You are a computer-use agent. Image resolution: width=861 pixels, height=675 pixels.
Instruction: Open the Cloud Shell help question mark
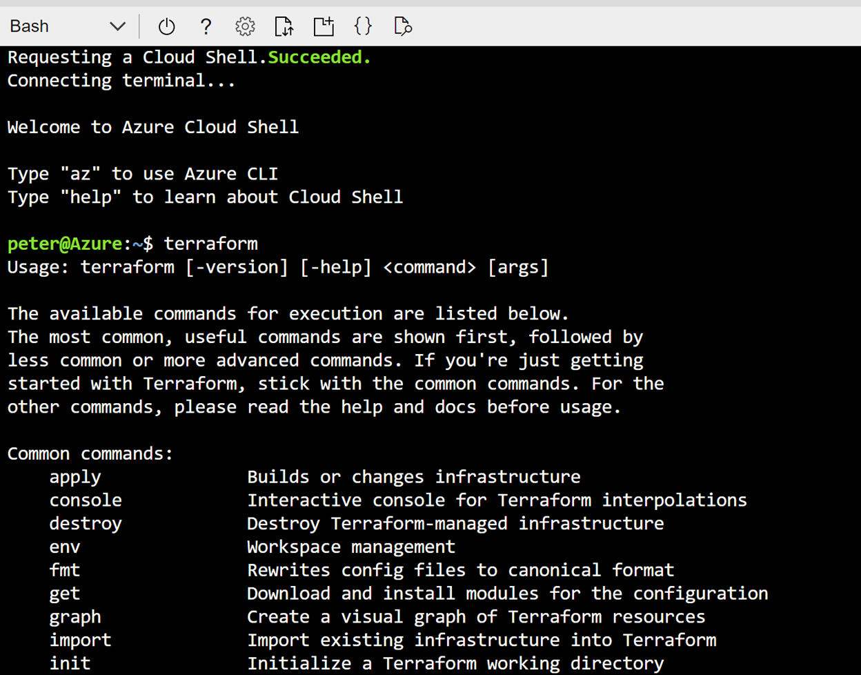[x=206, y=26]
